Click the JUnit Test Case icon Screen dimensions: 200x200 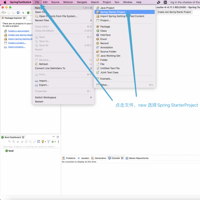pos(98,72)
